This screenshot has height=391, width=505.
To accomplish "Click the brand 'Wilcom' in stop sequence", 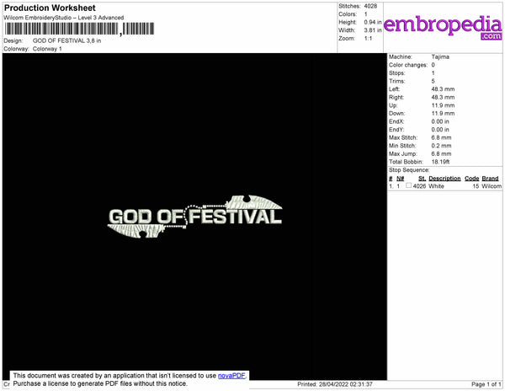I will click(492, 186).
